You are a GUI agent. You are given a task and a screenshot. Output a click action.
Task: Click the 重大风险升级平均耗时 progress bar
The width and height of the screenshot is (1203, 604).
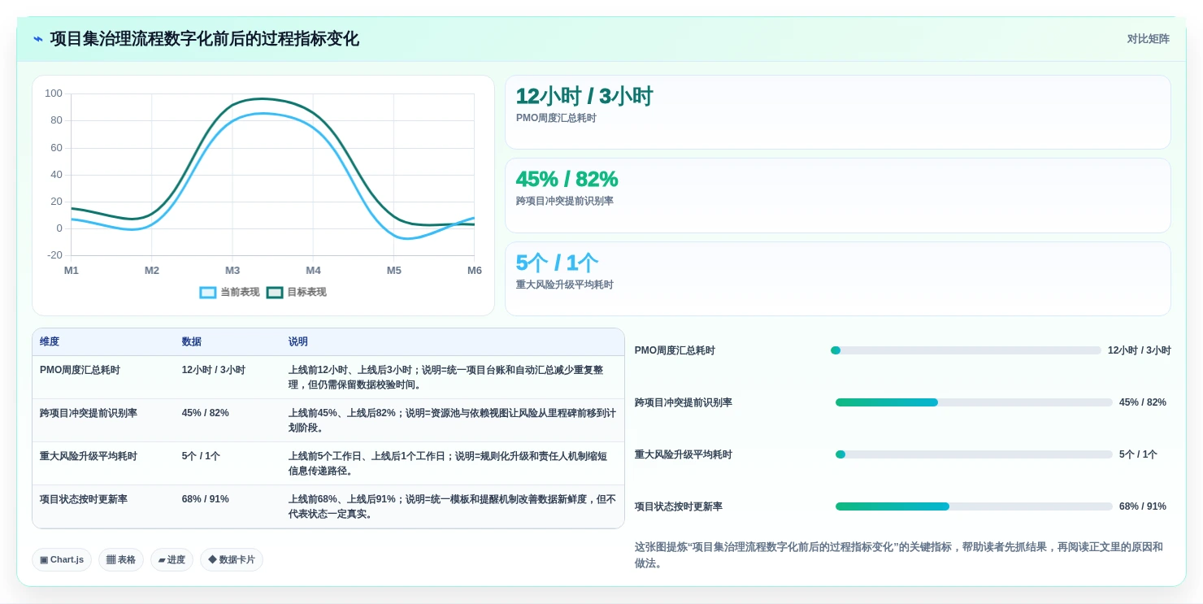pyautogui.click(x=974, y=454)
